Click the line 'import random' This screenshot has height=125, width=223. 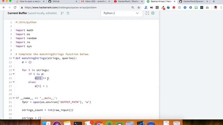tap(26, 38)
